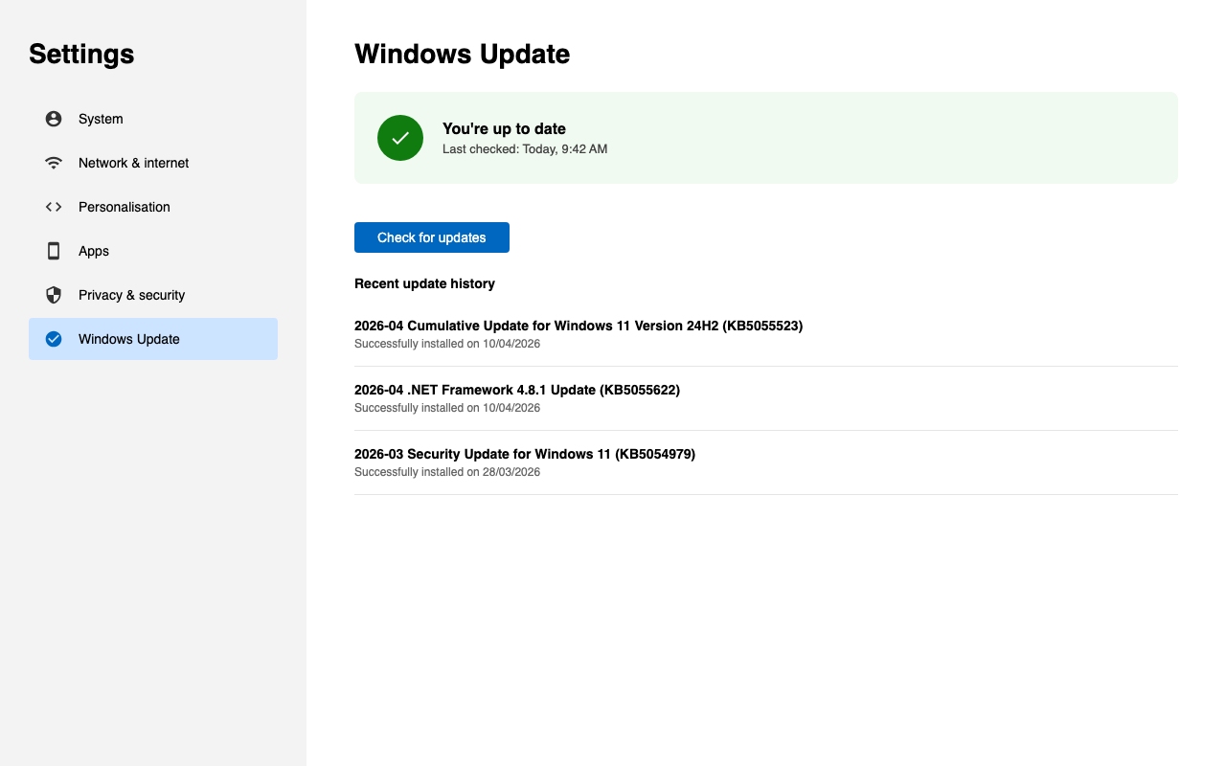Select Windows Update in the sidebar

pyautogui.click(x=153, y=339)
